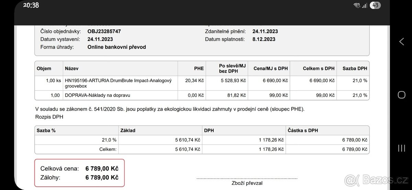
Task: Tap the Android home circle button
Action: 401,95
